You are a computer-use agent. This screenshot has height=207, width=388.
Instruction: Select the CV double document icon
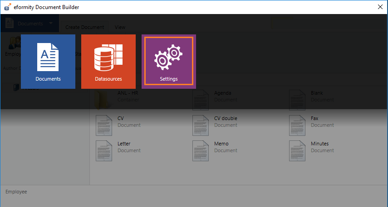coord(201,125)
